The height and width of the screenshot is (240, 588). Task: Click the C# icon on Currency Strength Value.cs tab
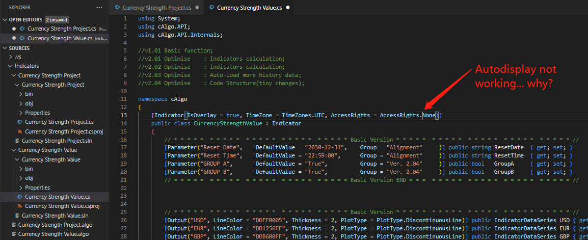(x=212, y=8)
